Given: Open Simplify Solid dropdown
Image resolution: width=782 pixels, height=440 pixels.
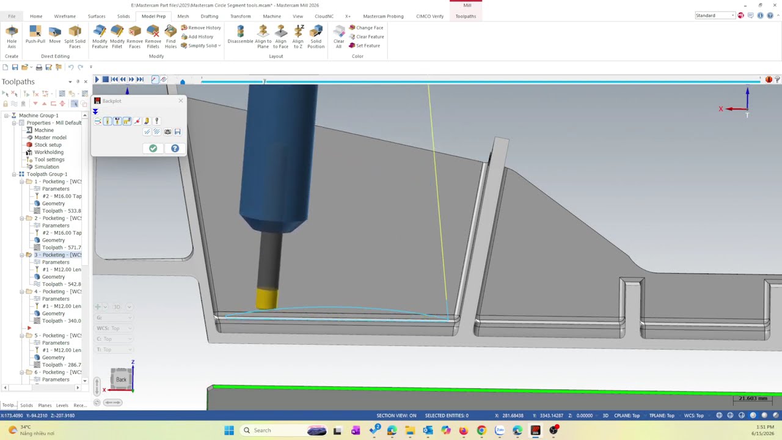Looking at the screenshot, I should [201, 46].
